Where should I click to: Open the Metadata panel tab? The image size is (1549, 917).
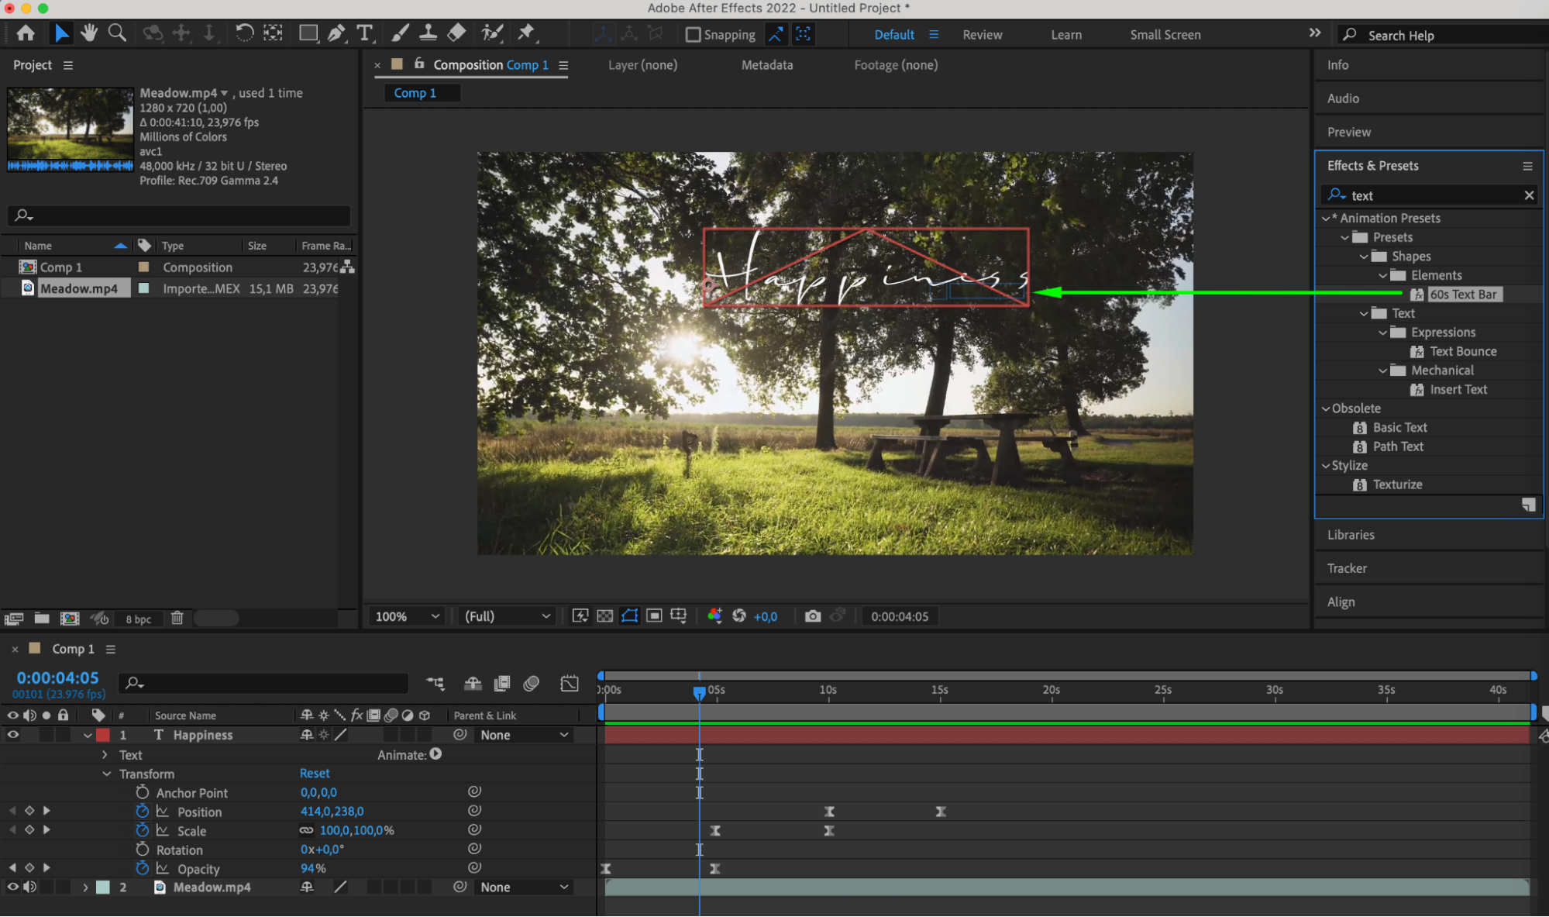click(766, 65)
